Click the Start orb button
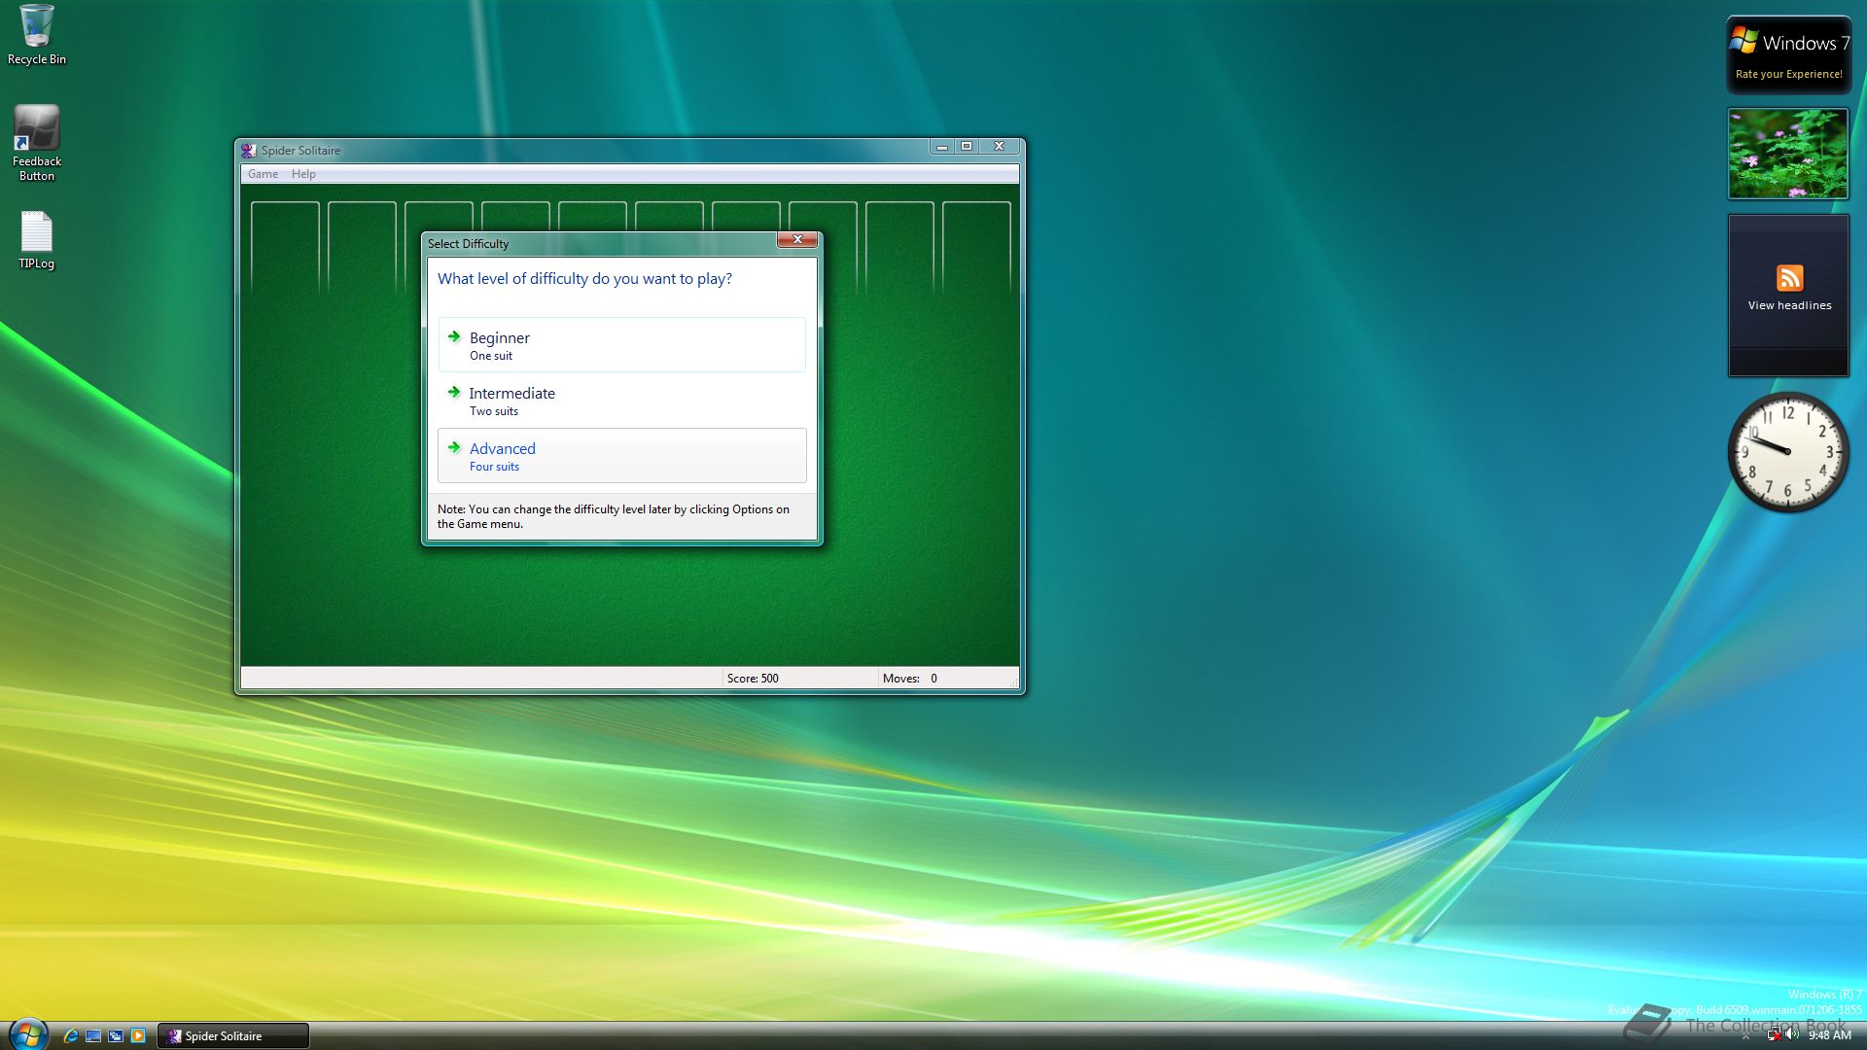The width and height of the screenshot is (1867, 1050). tap(27, 1034)
